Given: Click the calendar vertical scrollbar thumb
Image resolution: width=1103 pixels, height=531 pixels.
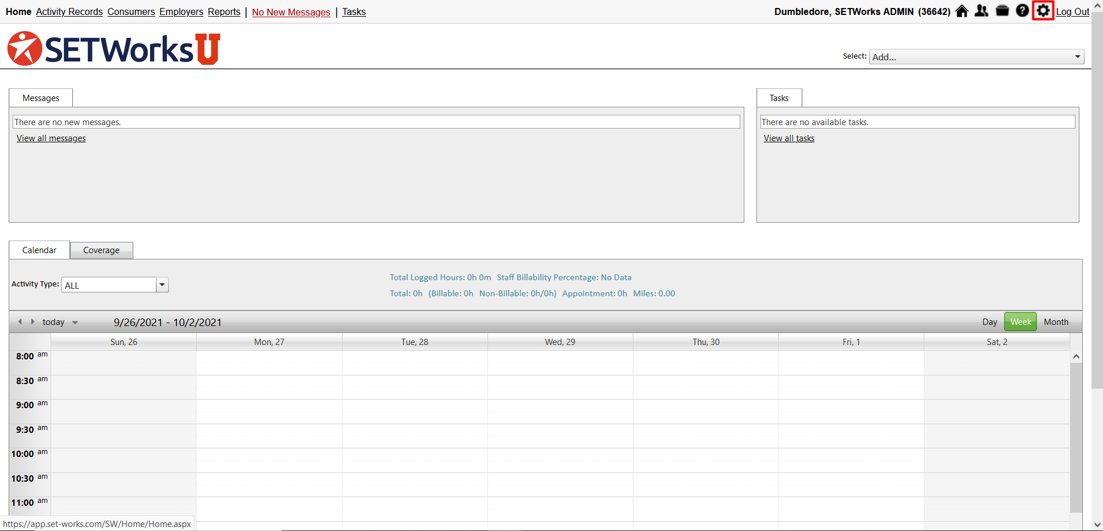Looking at the screenshot, I should coord(1076,437).
